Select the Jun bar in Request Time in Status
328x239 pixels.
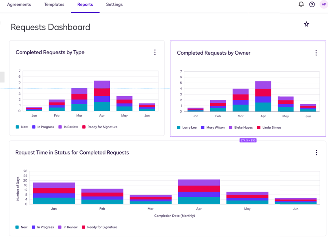[x=296, y=201]
